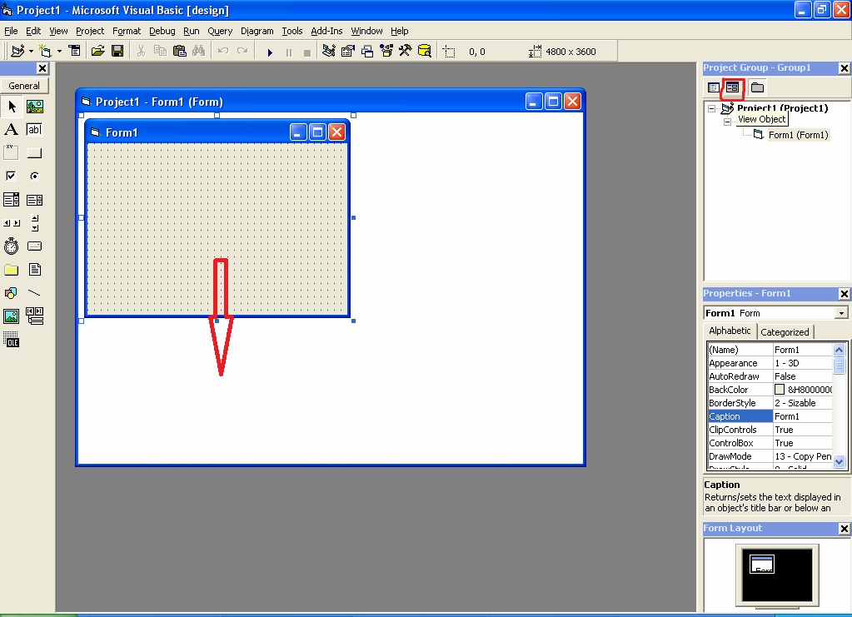This screenshot has width=852, height=617.
Task: Select the HScrollBar control tool
Action: point(12,222)
